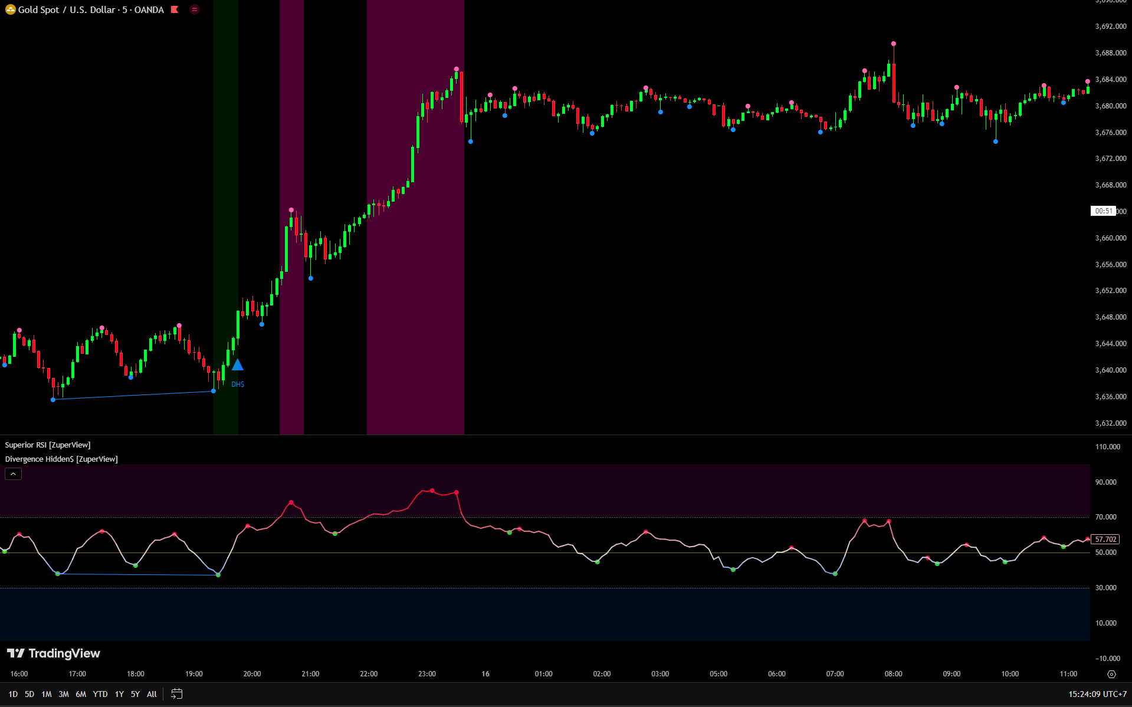Click the TradingView logo
The image size is (1132, 707).
(54, 653)
